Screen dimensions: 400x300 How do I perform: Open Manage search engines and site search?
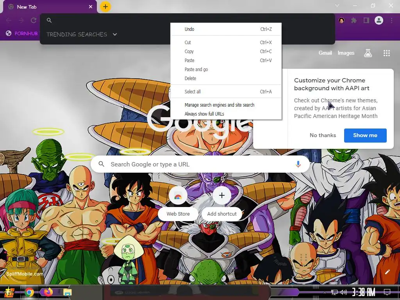pyautogui.click(x=226, y=105)
